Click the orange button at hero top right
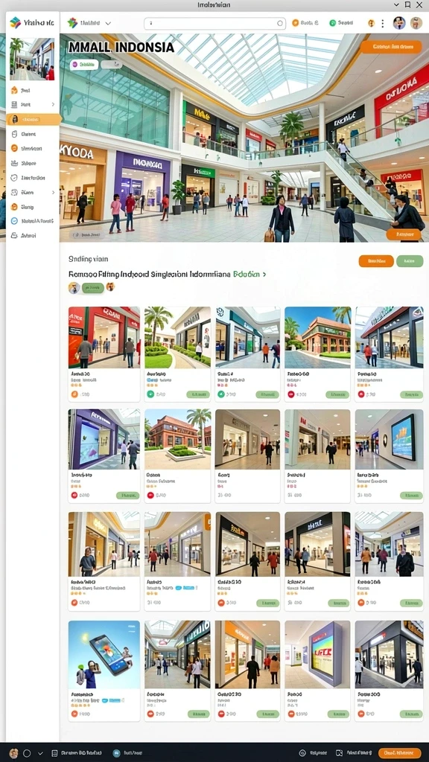The image size is (429, 762). (391, 47)
